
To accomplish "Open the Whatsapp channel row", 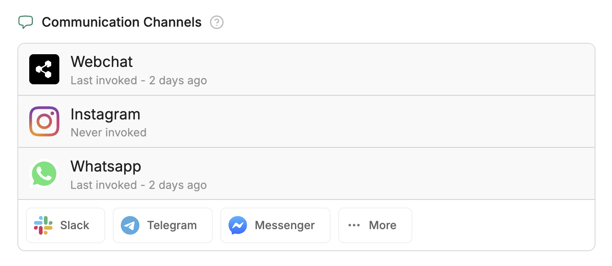I will (297, 174).
